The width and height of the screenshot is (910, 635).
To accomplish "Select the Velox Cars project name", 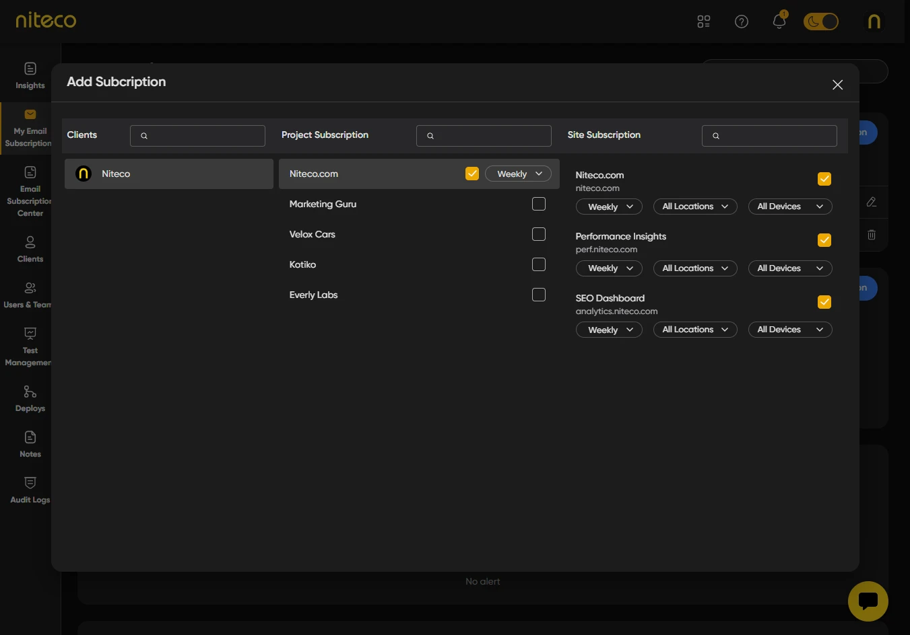I will click(x=312, y=234).
